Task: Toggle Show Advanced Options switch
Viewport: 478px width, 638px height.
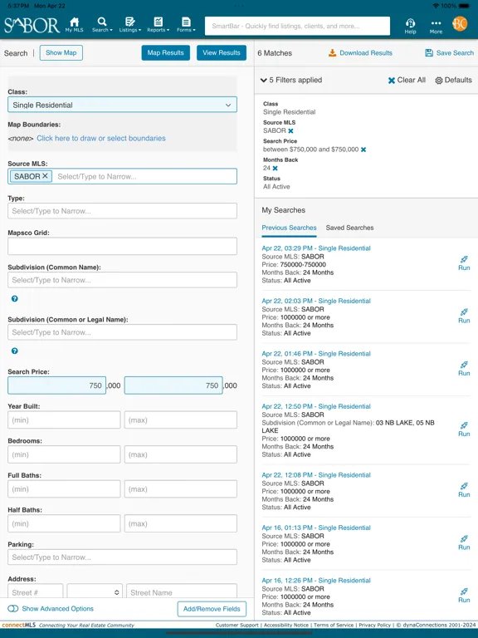Action: tap(13, 609)
